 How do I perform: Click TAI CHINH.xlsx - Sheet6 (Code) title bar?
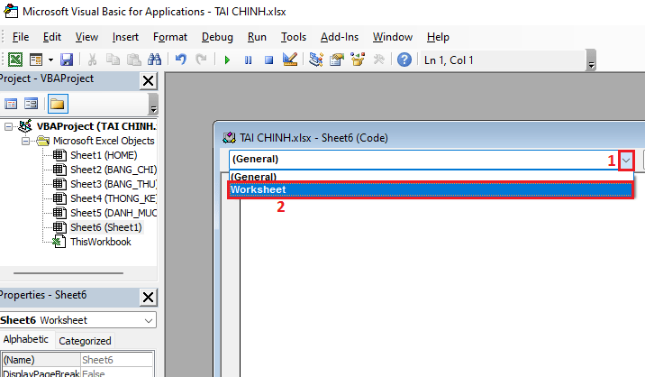(429, 138)
